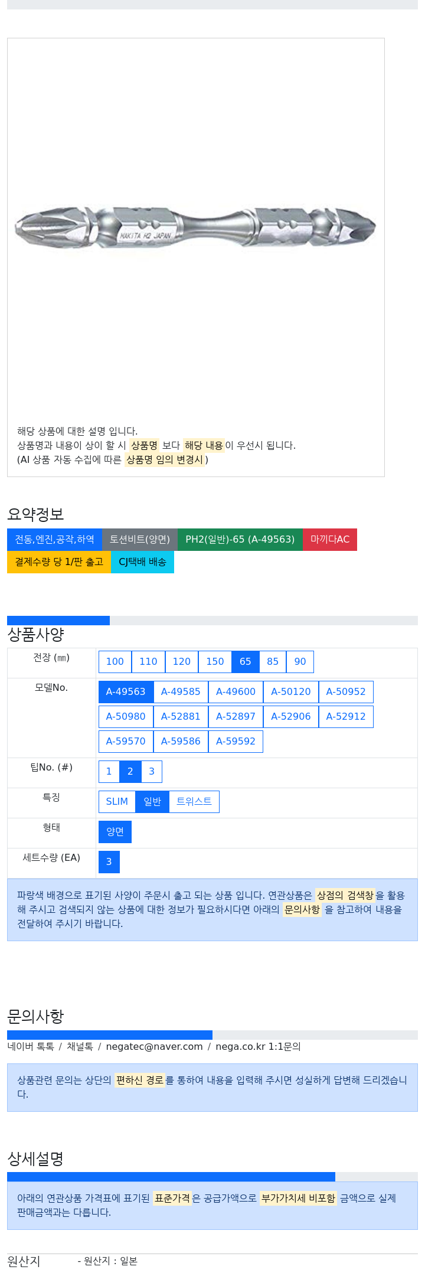Image resolution: width=425 pixels, height=1273 pixels.
Task: Click the 양면 shape option
Action: pyautogui.click(x=115, y=832)
